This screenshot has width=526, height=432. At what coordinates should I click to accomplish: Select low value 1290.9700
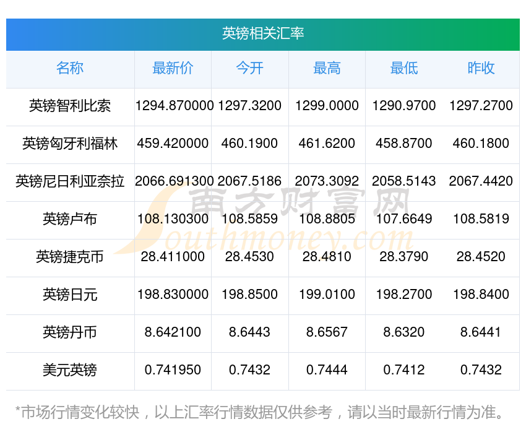click(404, 106)
